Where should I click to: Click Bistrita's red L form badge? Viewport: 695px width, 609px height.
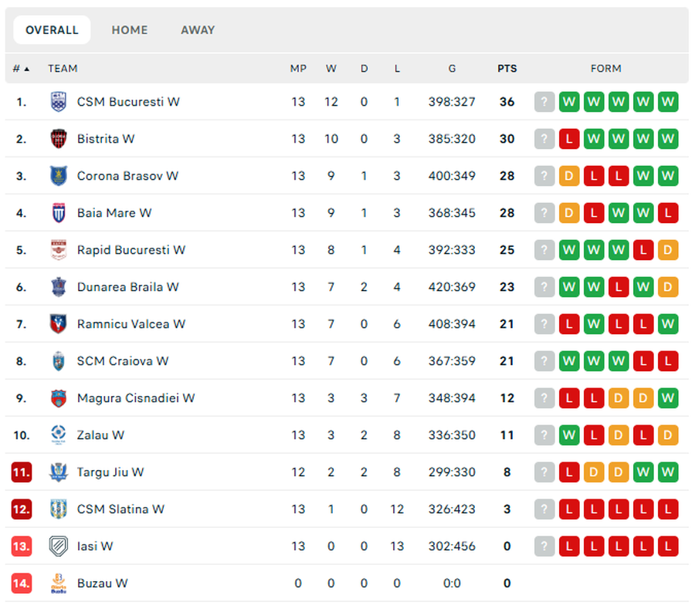point(569,139)
